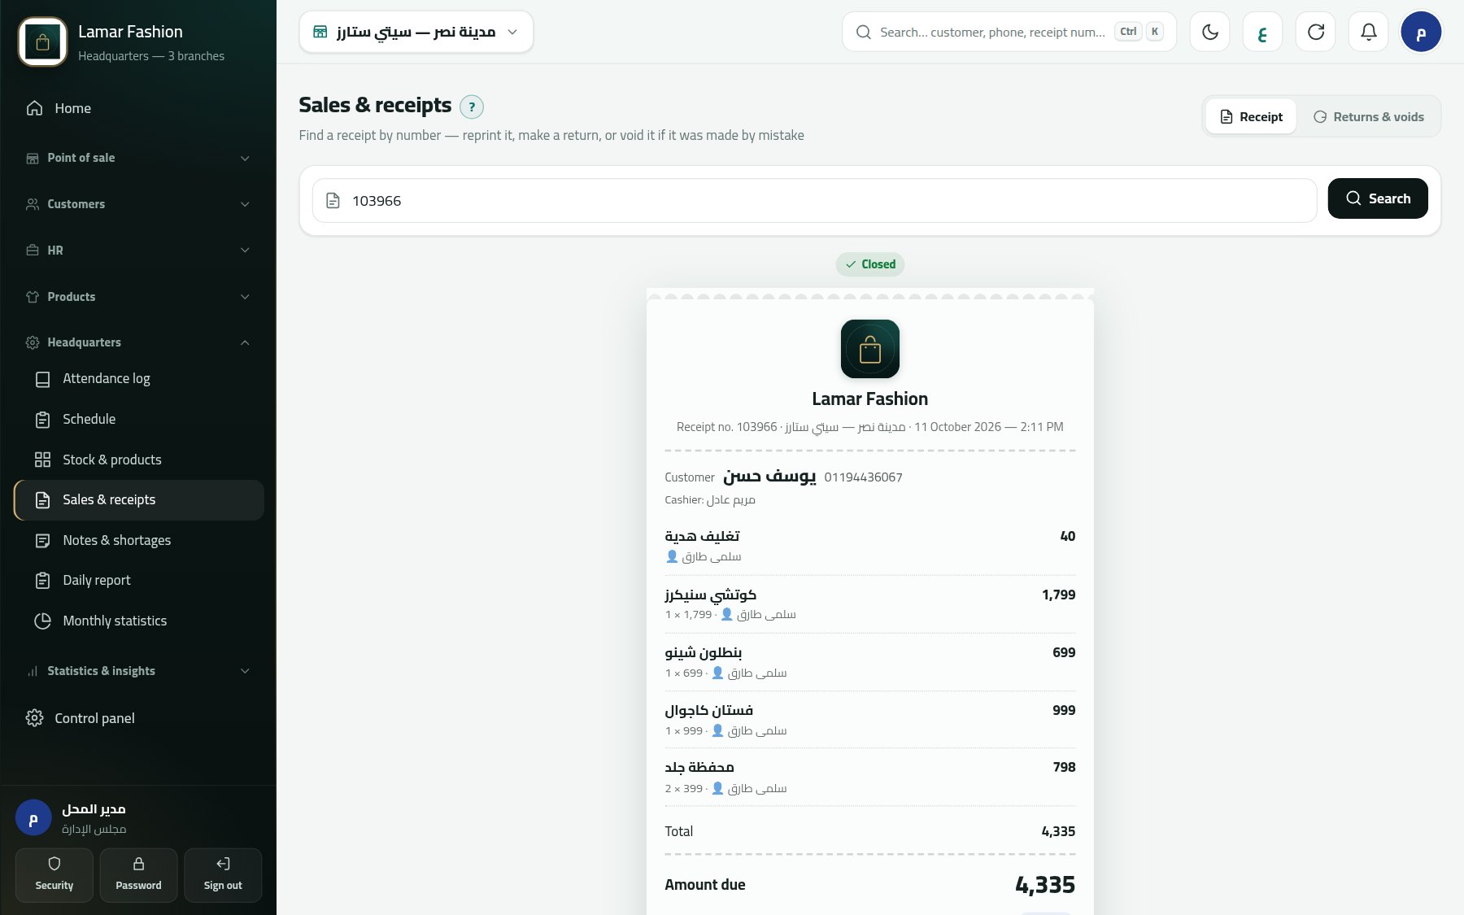This screenshot has height=915, width=1464.
Task: Open Stock & products page
Action: tap(138, 460)
